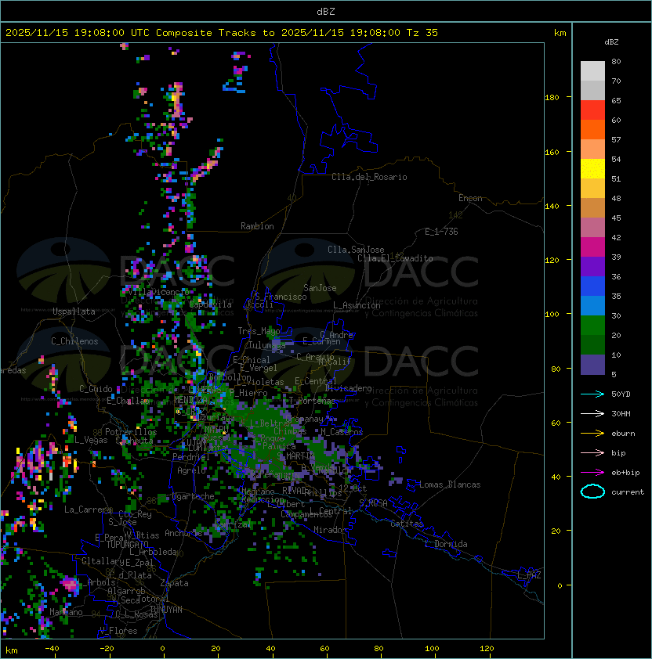This screenshot has height=659, width=652.
Task: Click the magenta eb+bip arrow in legend
Action: [592, 473]
